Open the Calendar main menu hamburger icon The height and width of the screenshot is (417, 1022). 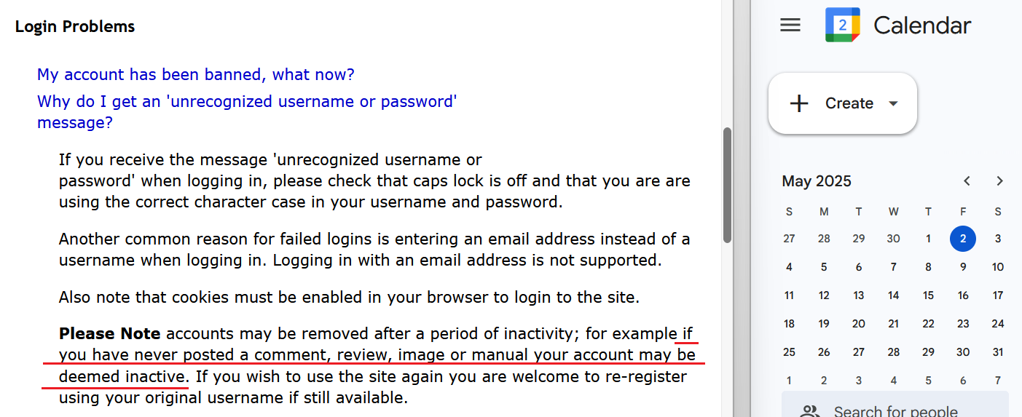pos(790,25)
